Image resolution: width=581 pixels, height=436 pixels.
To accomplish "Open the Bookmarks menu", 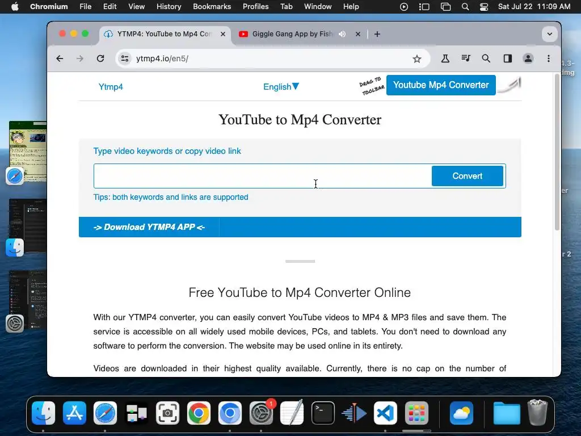I will (x=212, y=7).
